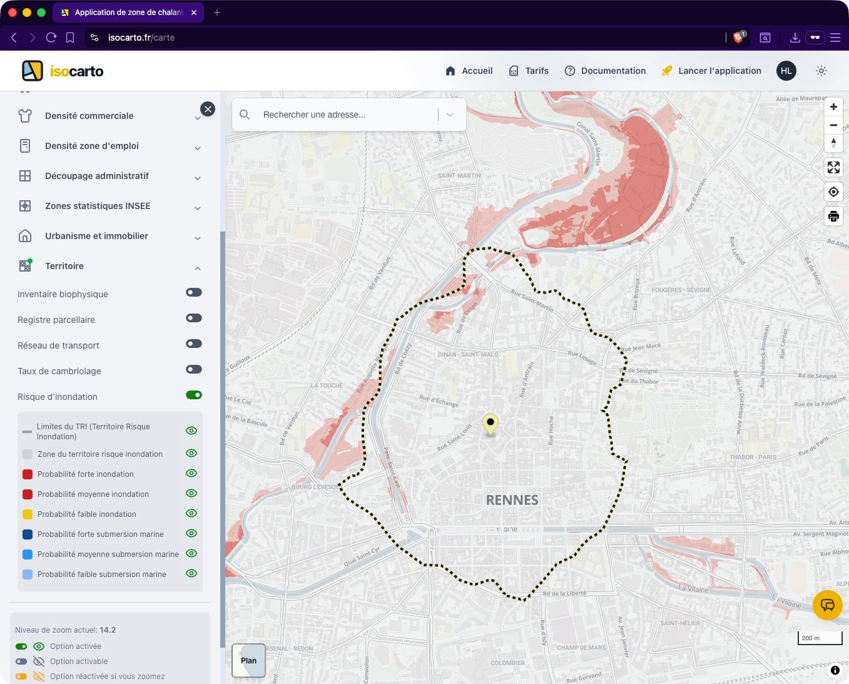
Task: Collapse the Territoire section
Action: [x=198, y=268]
